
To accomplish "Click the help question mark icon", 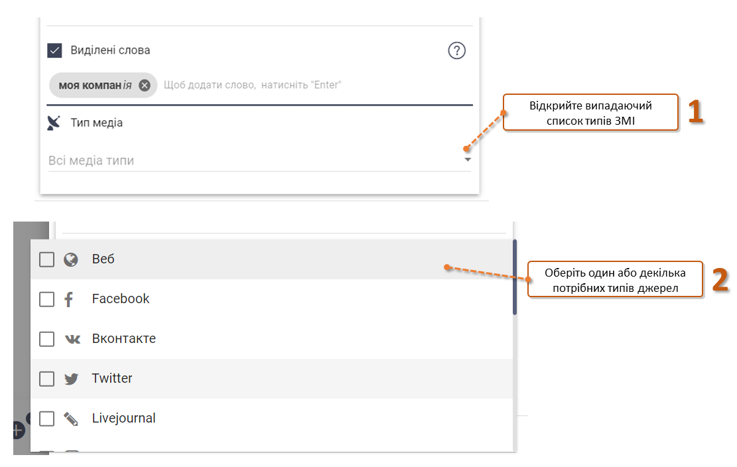I will pos(456,50).
